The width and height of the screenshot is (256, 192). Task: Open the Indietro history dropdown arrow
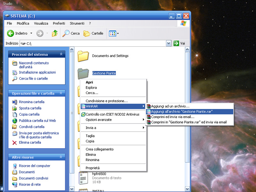pos(31,33)
